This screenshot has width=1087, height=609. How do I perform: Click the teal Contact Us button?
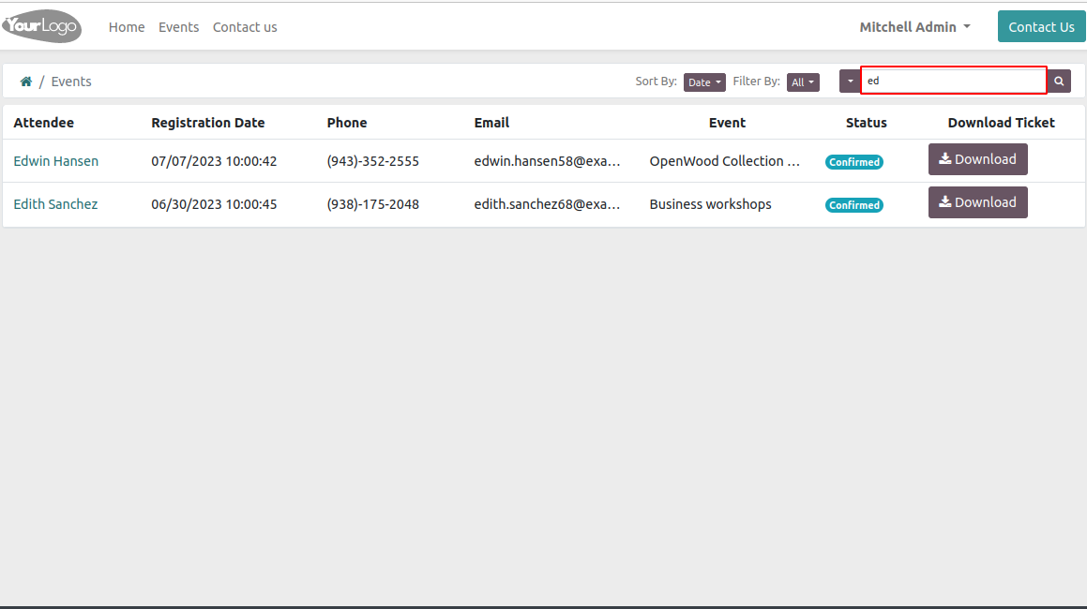[1041, 27]
